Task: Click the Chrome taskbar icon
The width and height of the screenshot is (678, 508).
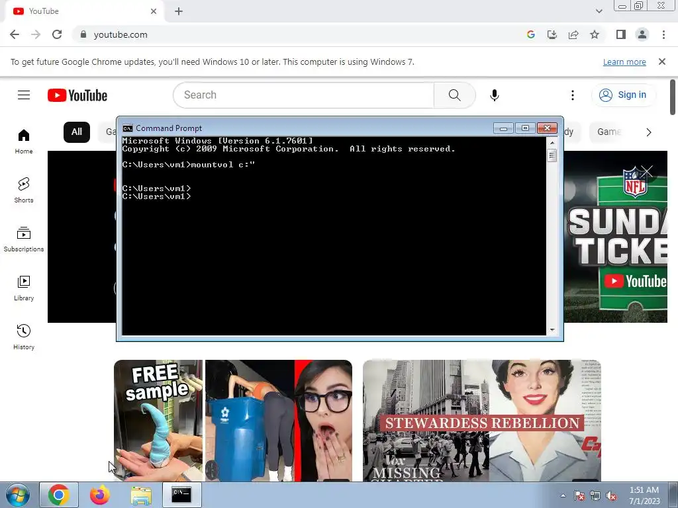Action: 59,495
